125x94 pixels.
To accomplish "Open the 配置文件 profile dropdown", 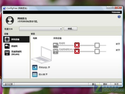I will [x=41, y=29].
